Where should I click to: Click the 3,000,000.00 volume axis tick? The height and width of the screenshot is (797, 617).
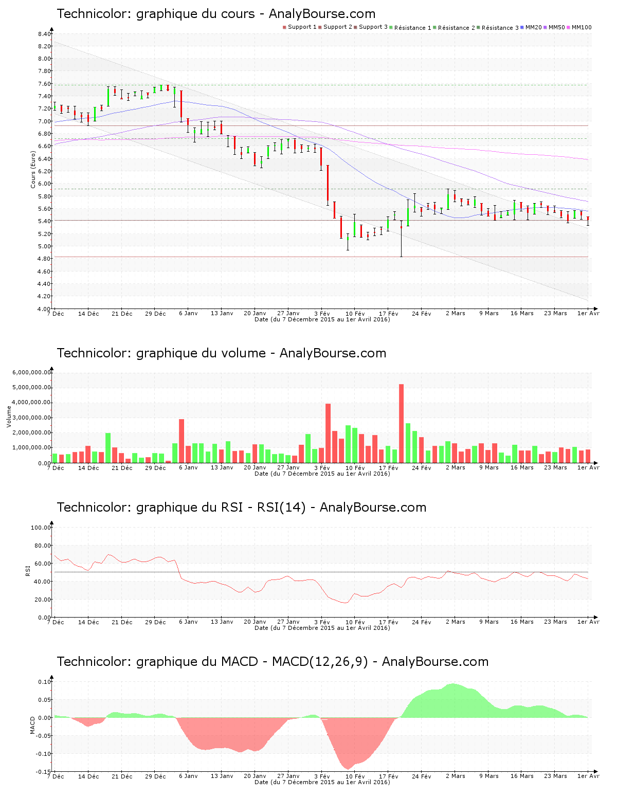32,418
